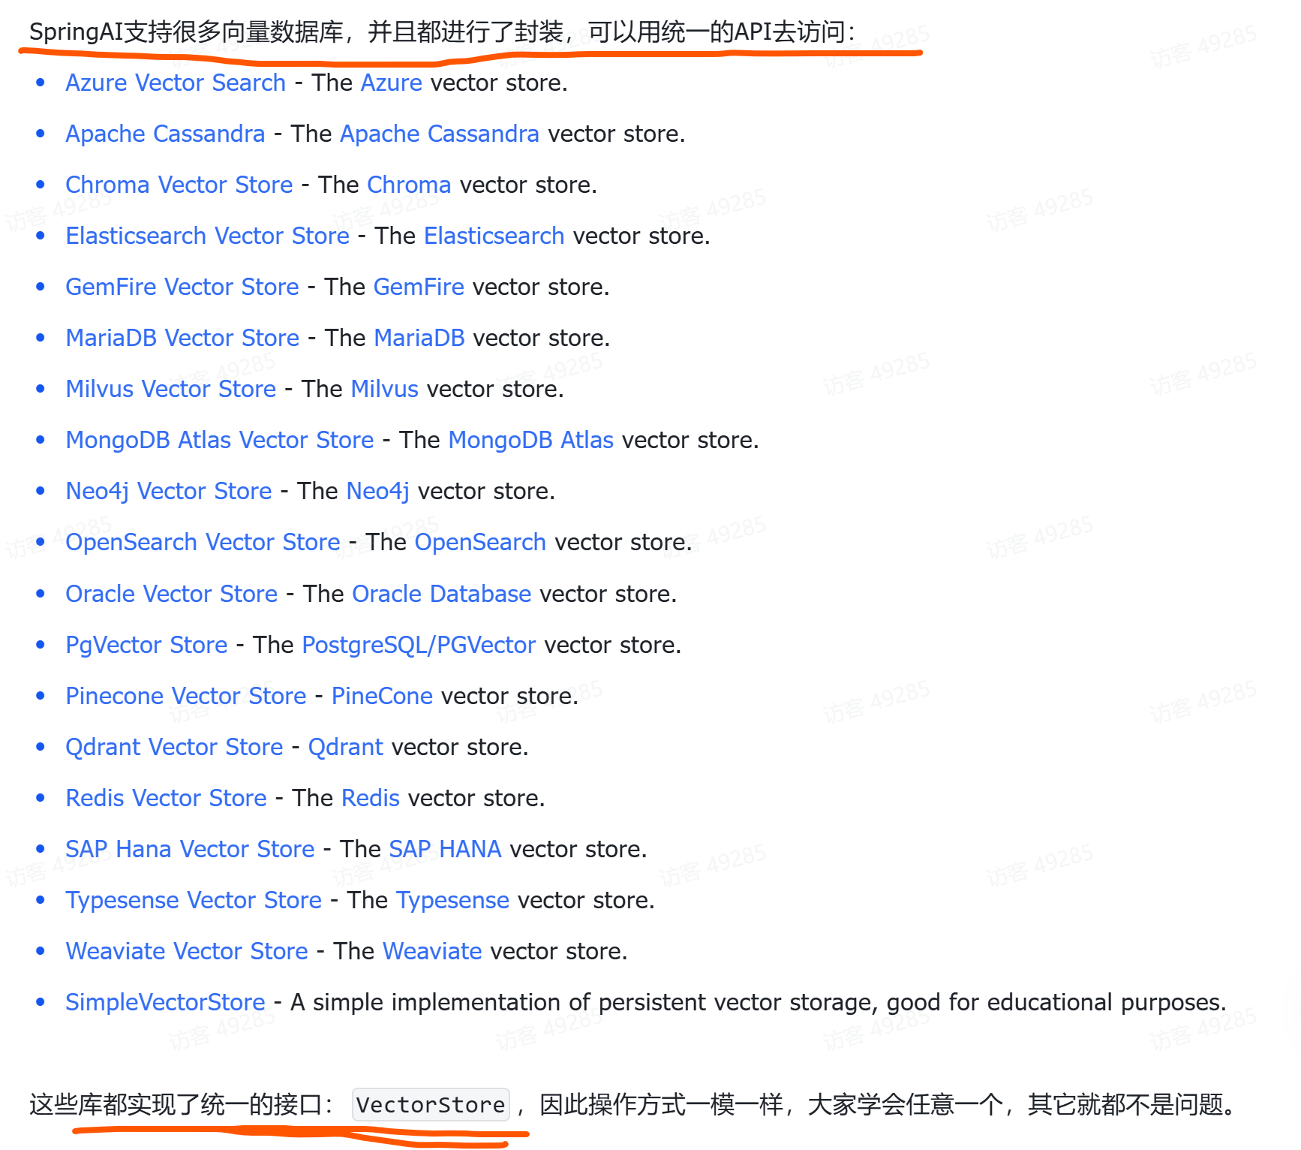Click Milvus link after 'The'
Viewport: 1301px width, 1150px height.
(x=385, y=389)
